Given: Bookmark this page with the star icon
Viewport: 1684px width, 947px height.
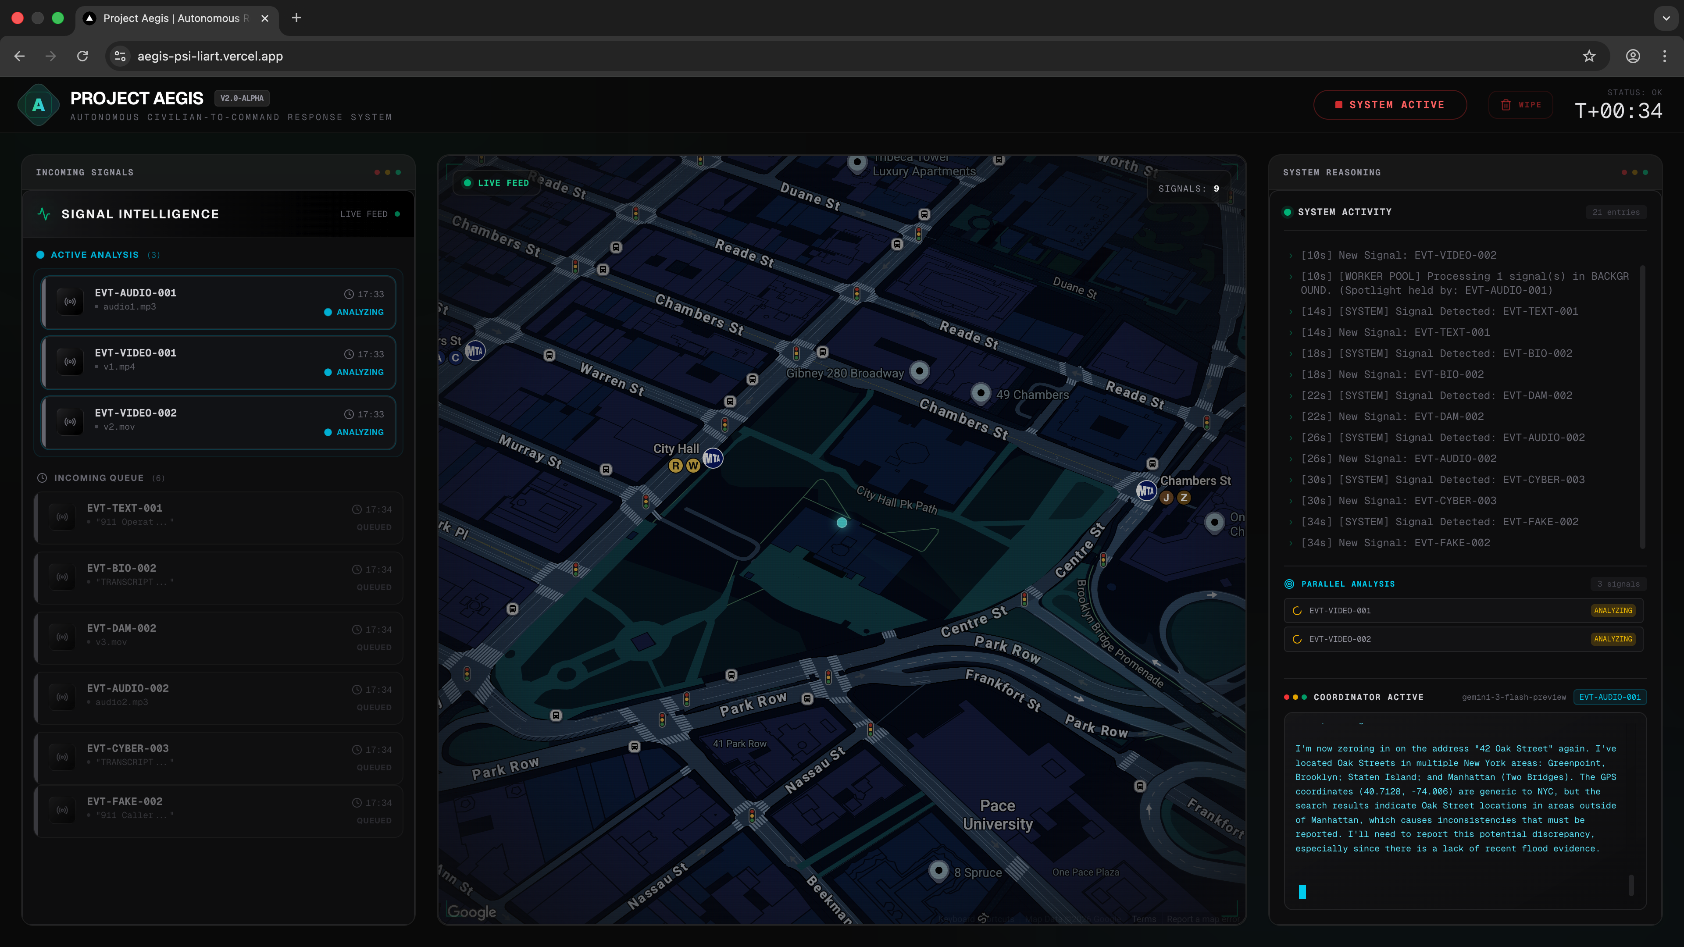Looking at the screenshot, I should (x=1589, y=56).
